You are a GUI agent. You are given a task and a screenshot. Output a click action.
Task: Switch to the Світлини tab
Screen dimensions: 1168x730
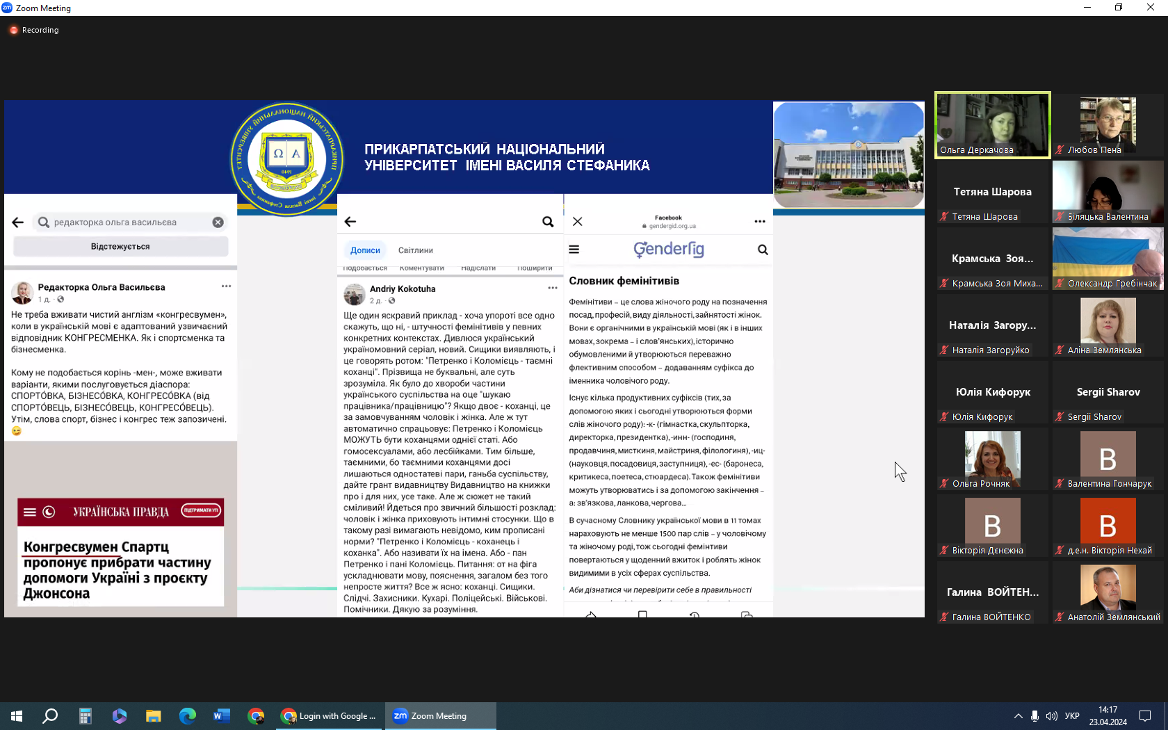[415, 250]
